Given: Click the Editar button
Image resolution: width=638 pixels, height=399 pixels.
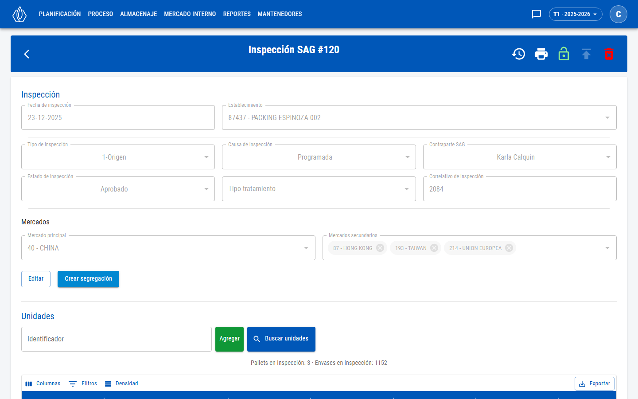Looking at the screenshot, I should (36, 279).
